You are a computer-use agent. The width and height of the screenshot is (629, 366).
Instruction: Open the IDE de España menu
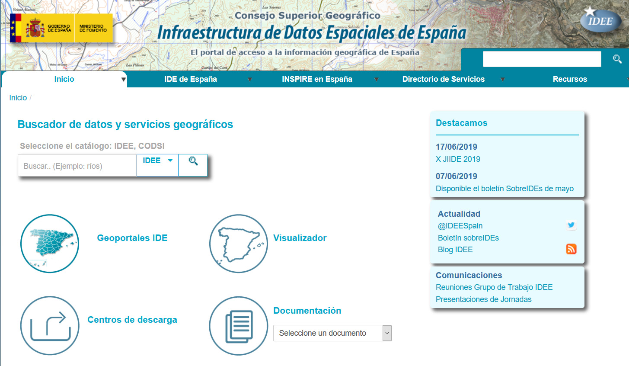pos(191,79)
